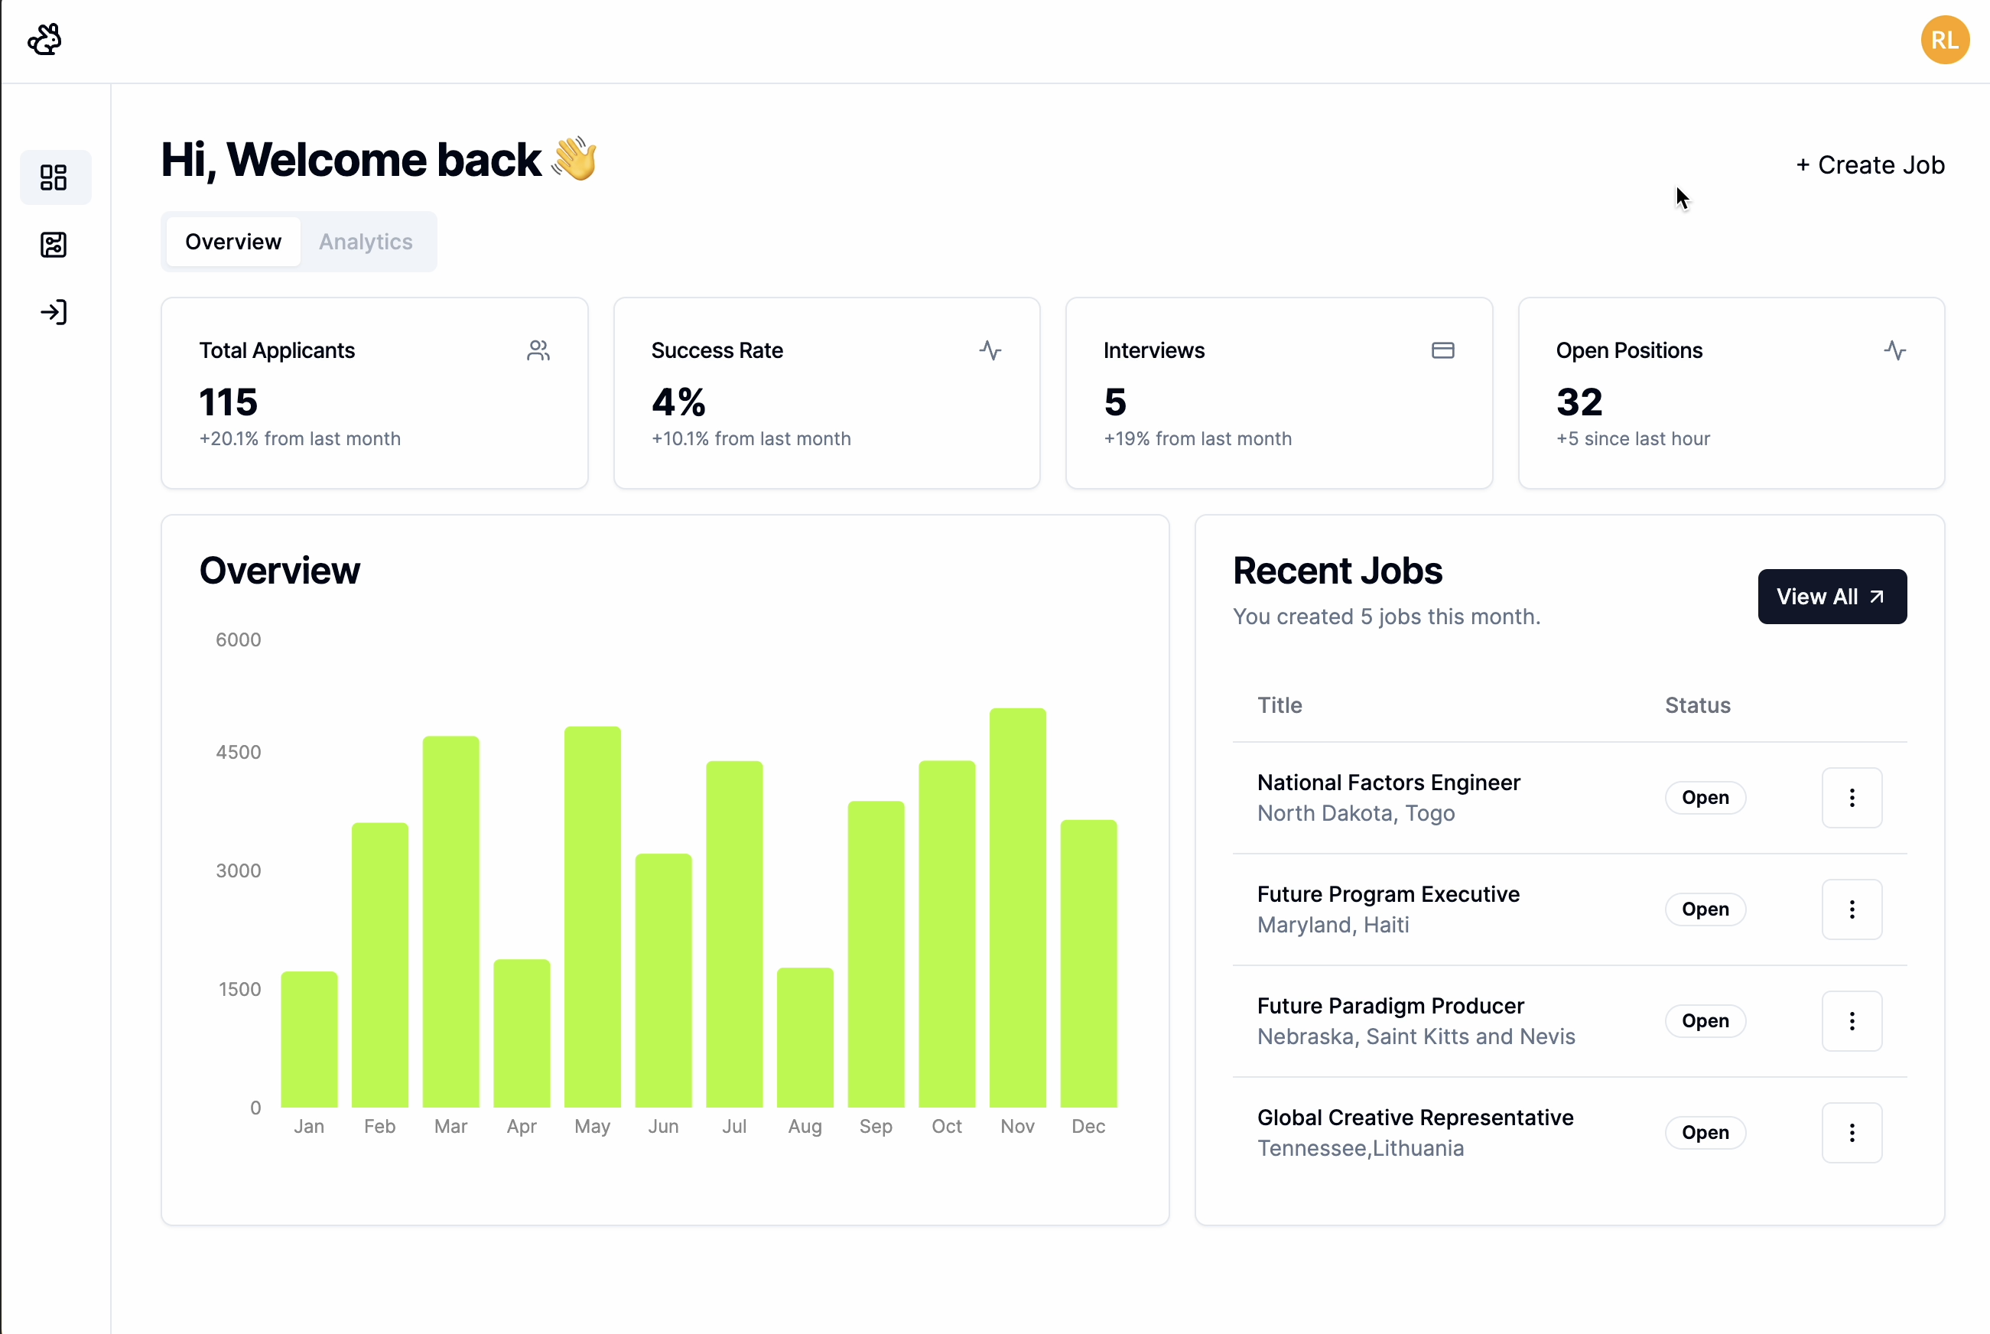Screen dimensions: 1990x1334
Task: Click Open status badge for Maryland job
Action: 1705,909
